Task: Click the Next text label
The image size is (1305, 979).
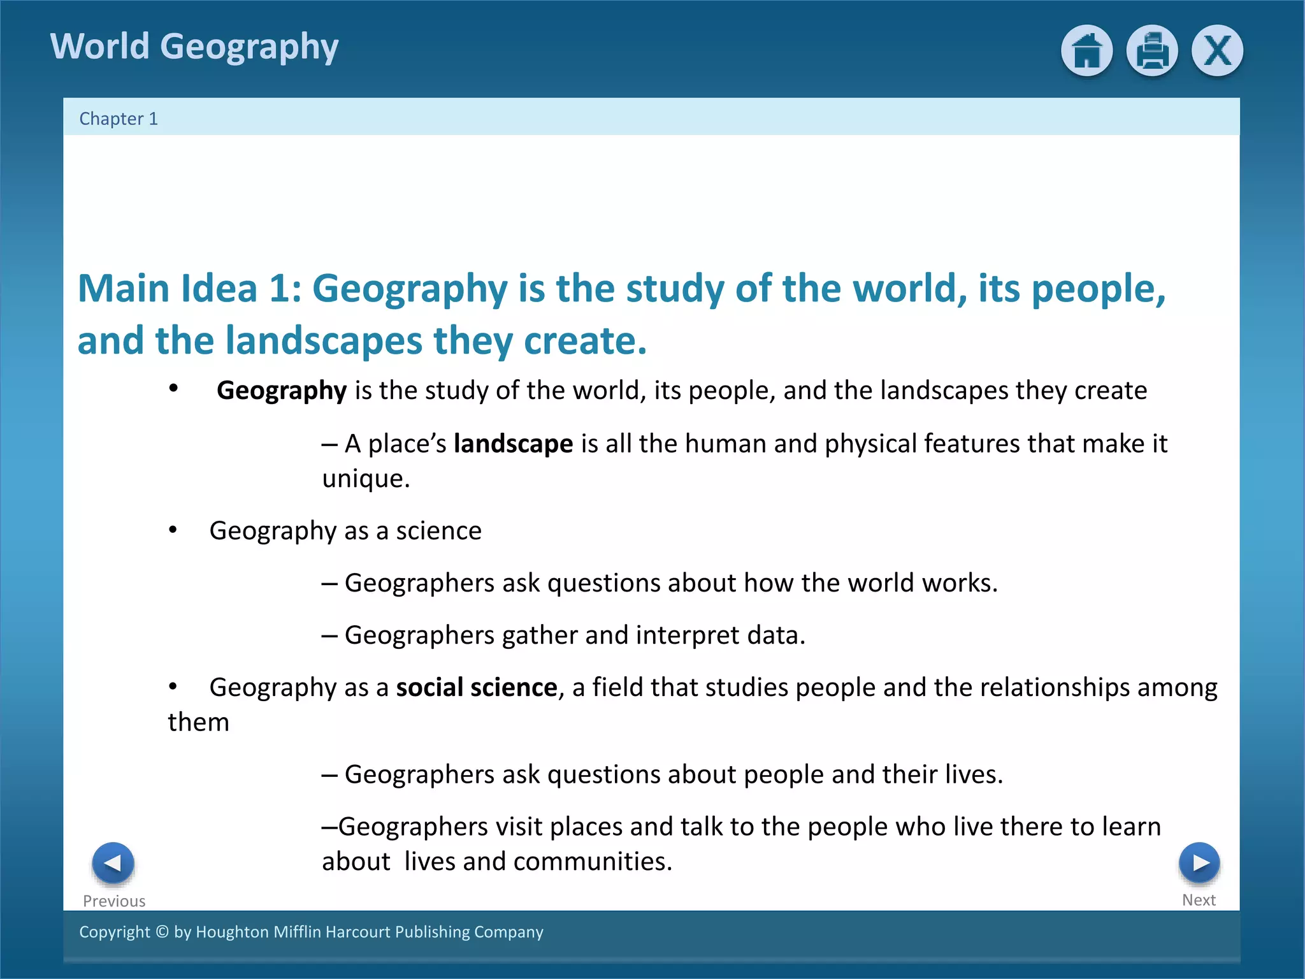Action: pyautogui.click(x=1199, y=899)
